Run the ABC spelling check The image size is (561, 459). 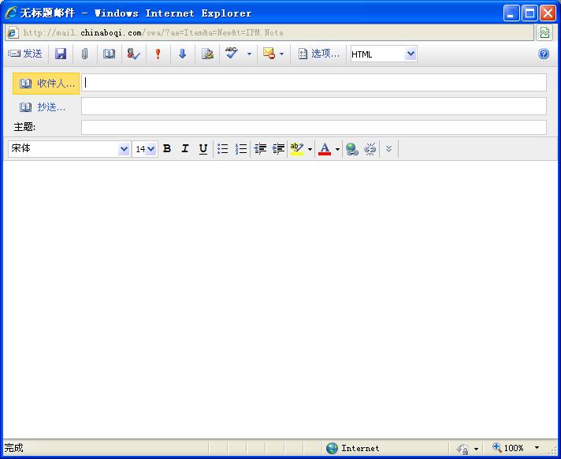pyautogui.click(x=232, y=54)
